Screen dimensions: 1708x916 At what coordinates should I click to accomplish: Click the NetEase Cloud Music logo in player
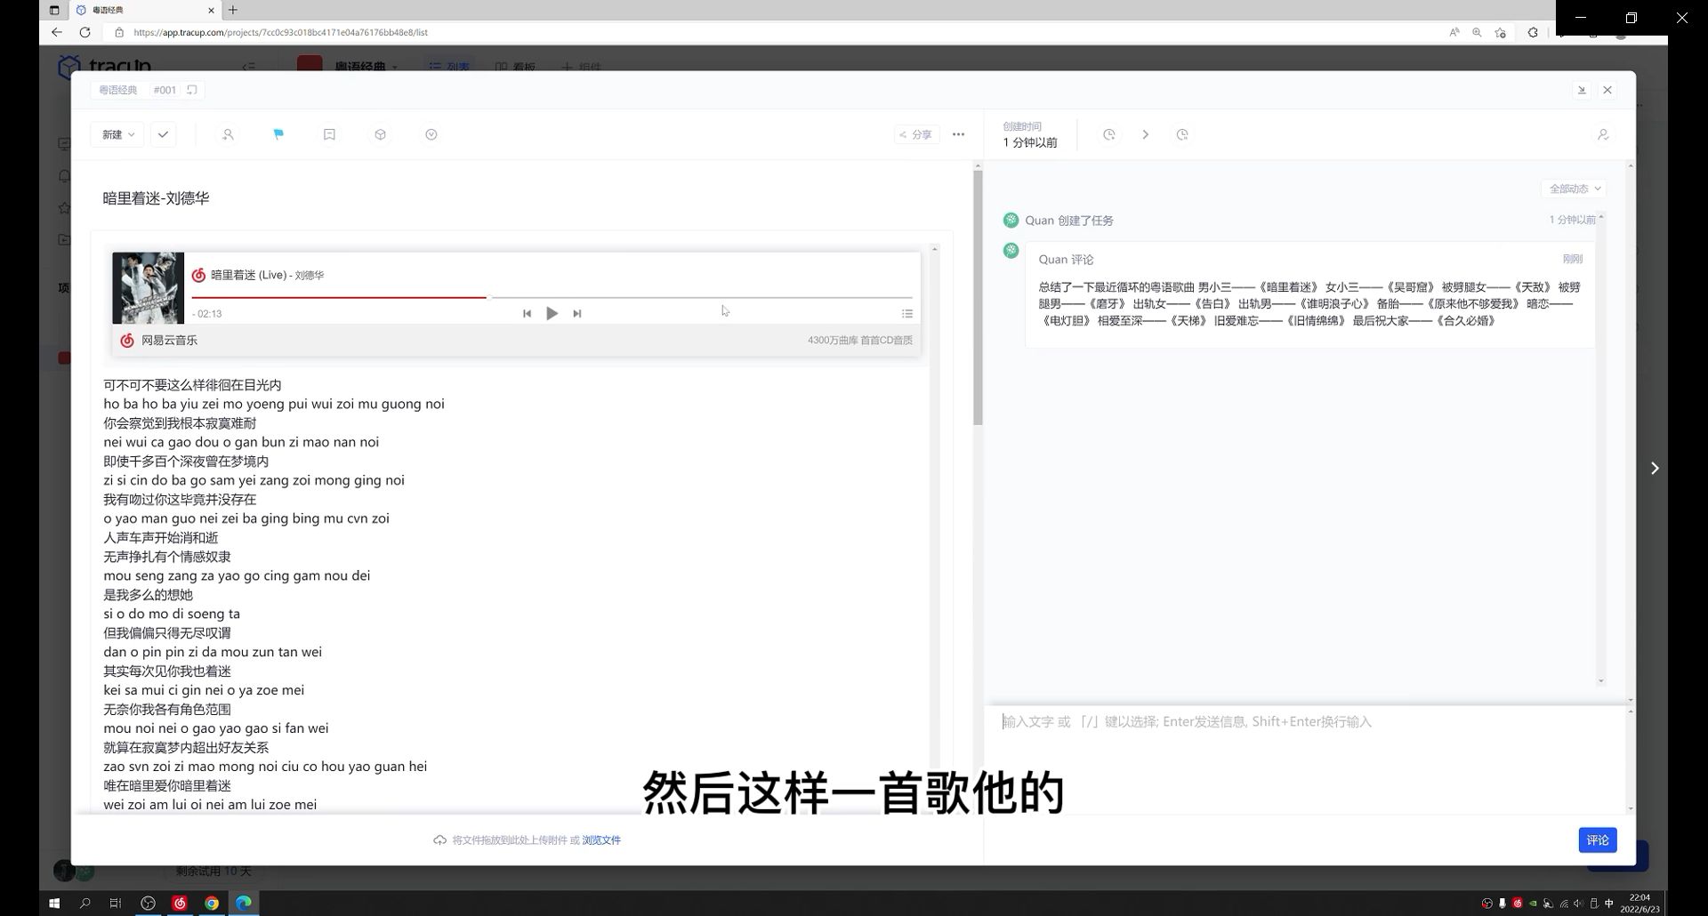pyautogui.click(x=126, y=341)
